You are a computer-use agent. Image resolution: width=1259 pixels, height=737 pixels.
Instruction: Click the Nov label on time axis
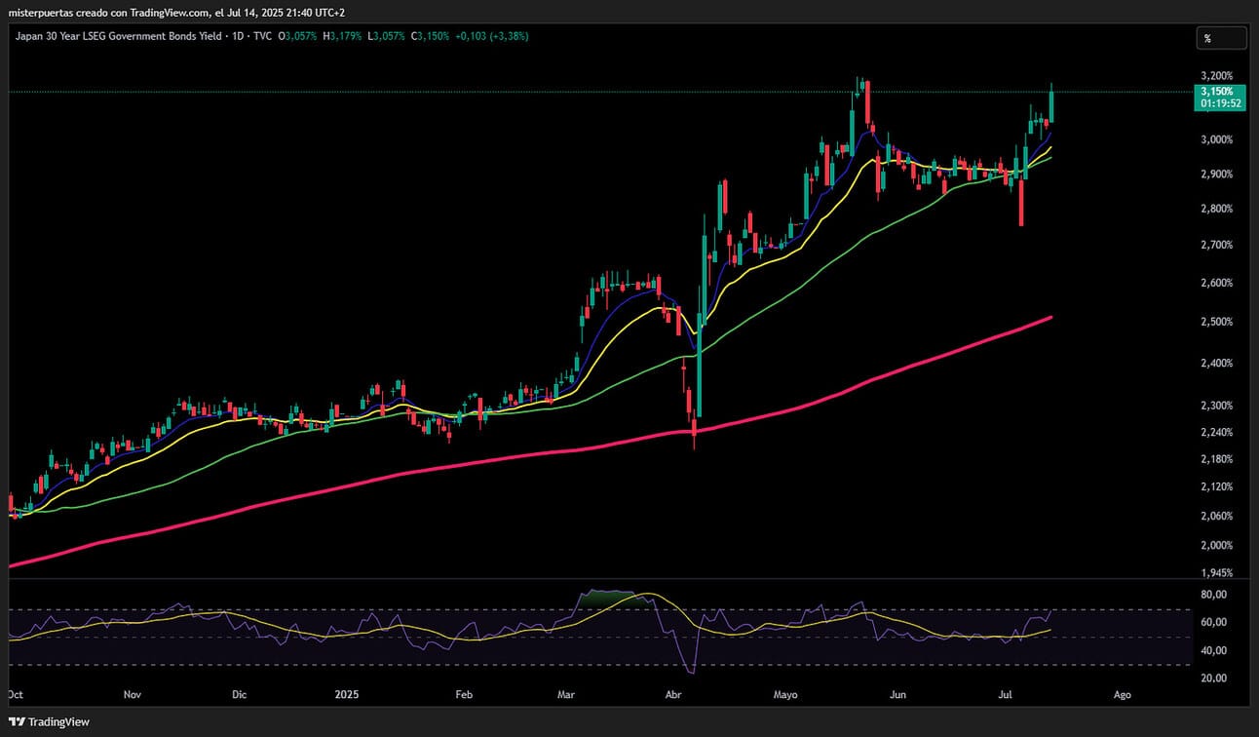(x=134, y=695)
